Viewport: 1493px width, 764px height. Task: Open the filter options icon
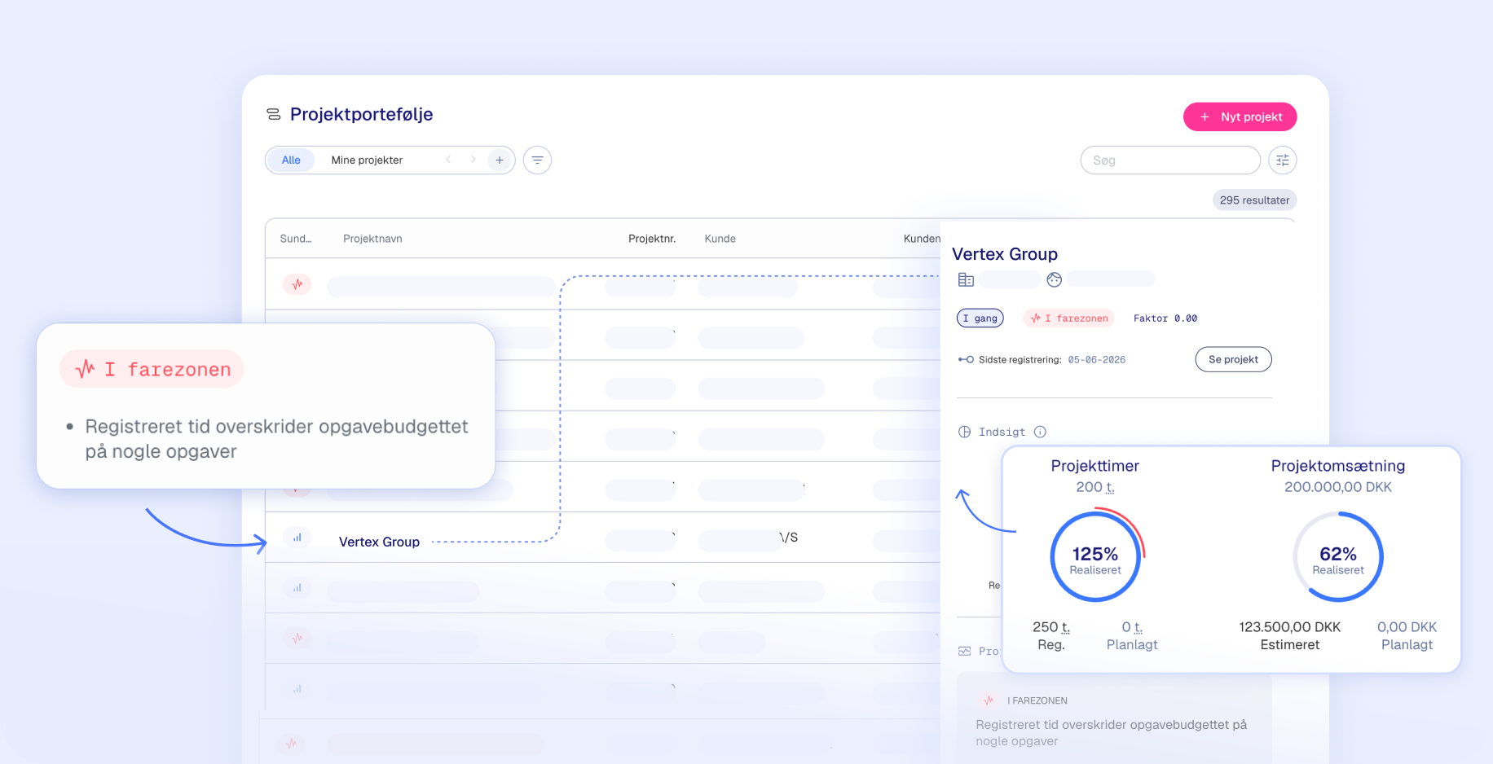pos(537,160)
